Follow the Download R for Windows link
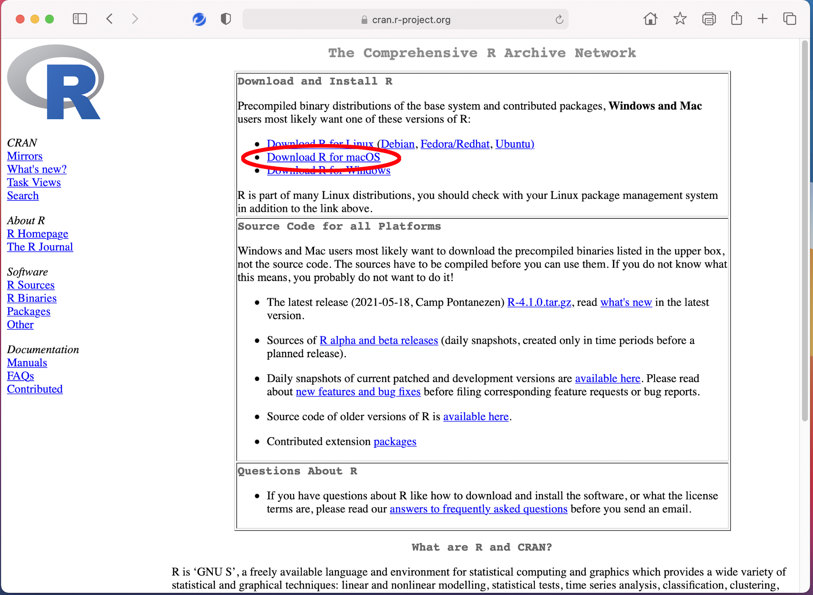The image size is (813, 595). pyautogui.click(x=329, y=170)
